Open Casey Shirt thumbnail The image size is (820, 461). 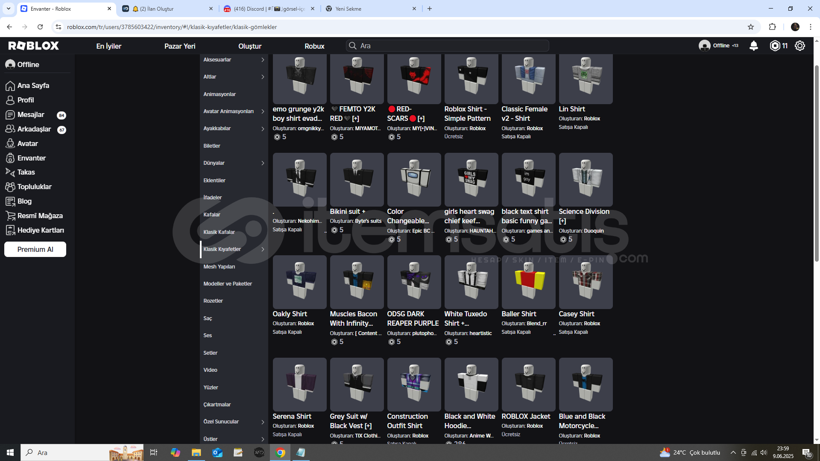[586, 282]
